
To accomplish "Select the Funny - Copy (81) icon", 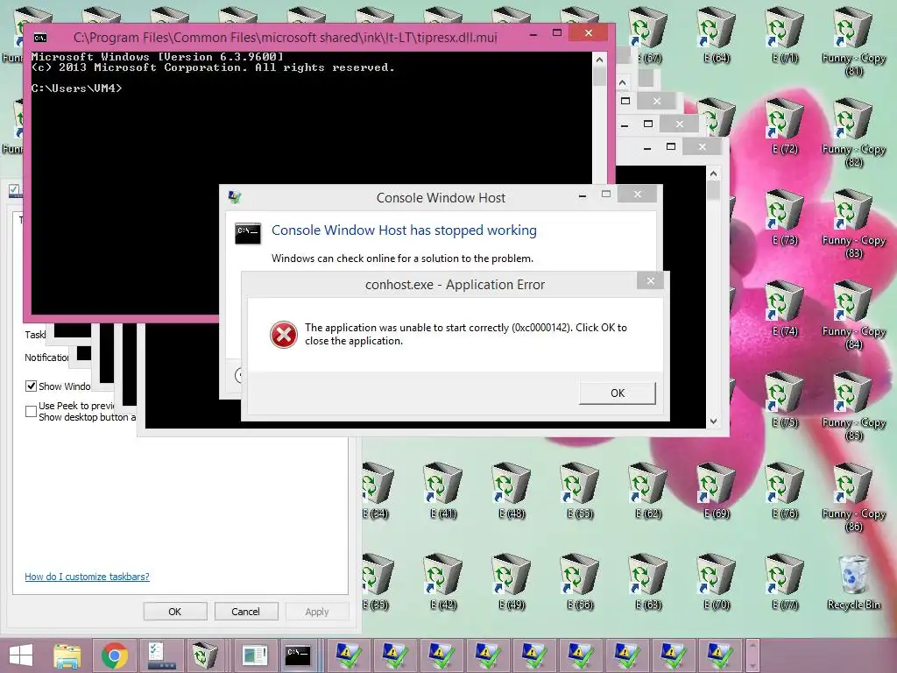I will point(853,41).
